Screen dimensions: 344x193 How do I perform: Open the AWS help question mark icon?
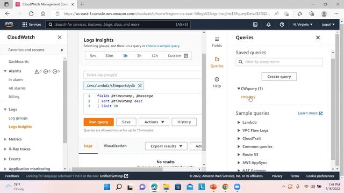pyautogui.click(x=282, y=25)
